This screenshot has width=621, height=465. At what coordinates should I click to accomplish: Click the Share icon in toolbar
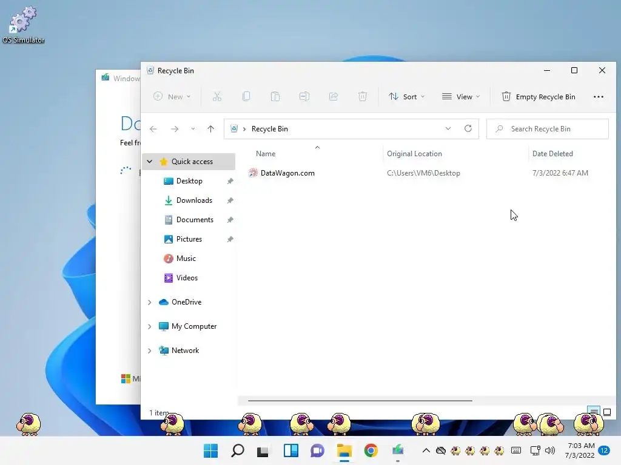334,96
